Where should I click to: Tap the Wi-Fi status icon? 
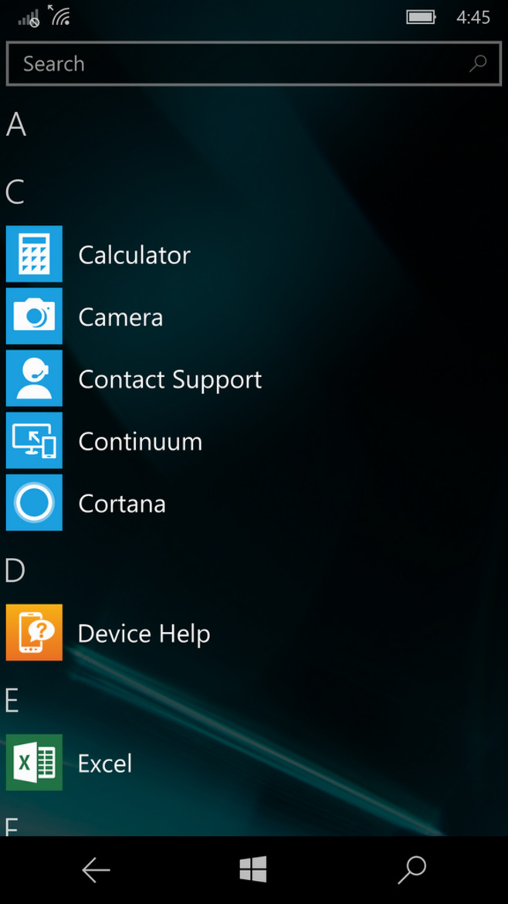tap(58, 15)
